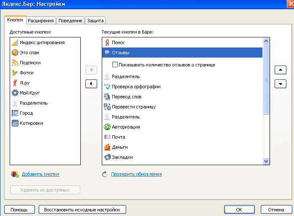Remove selected button using left arrow
Viewport: 294px width, 216px height.
(91, 84)
